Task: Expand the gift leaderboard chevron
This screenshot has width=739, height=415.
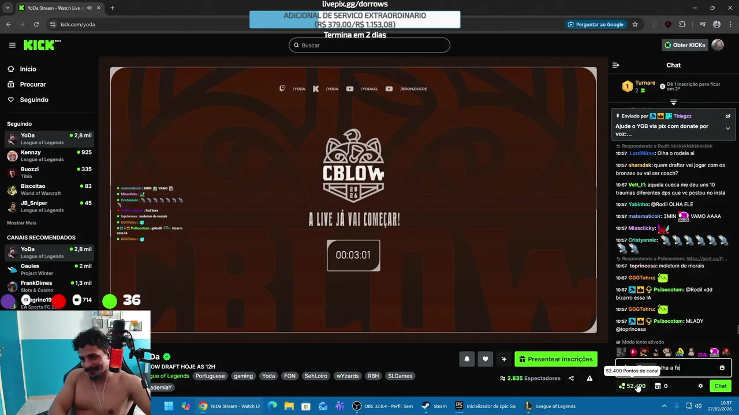Action: pyautogui.click(x=673, y=102)
